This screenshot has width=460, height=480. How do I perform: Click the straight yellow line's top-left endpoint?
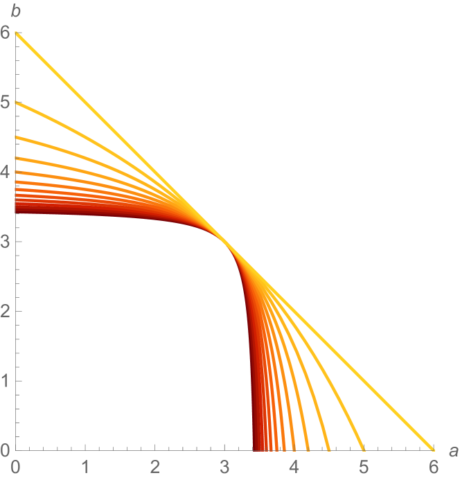point(16,33)
